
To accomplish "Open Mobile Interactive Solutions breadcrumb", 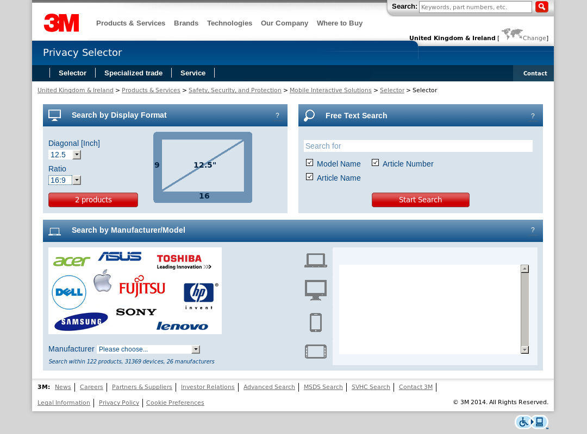I will (x=330, y=90).
